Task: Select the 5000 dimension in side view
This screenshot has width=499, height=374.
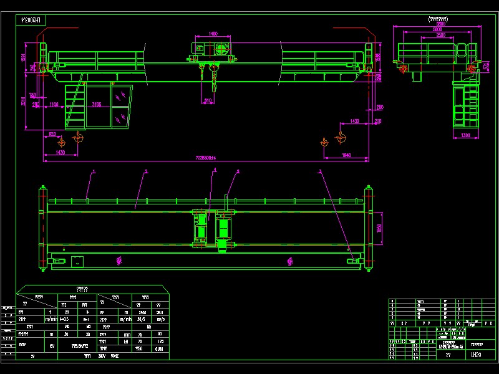Action: [x=437, y=29]
